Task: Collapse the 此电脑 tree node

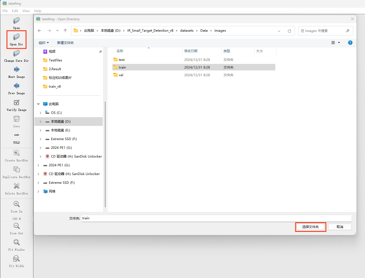Action: [x=38, y=104]
